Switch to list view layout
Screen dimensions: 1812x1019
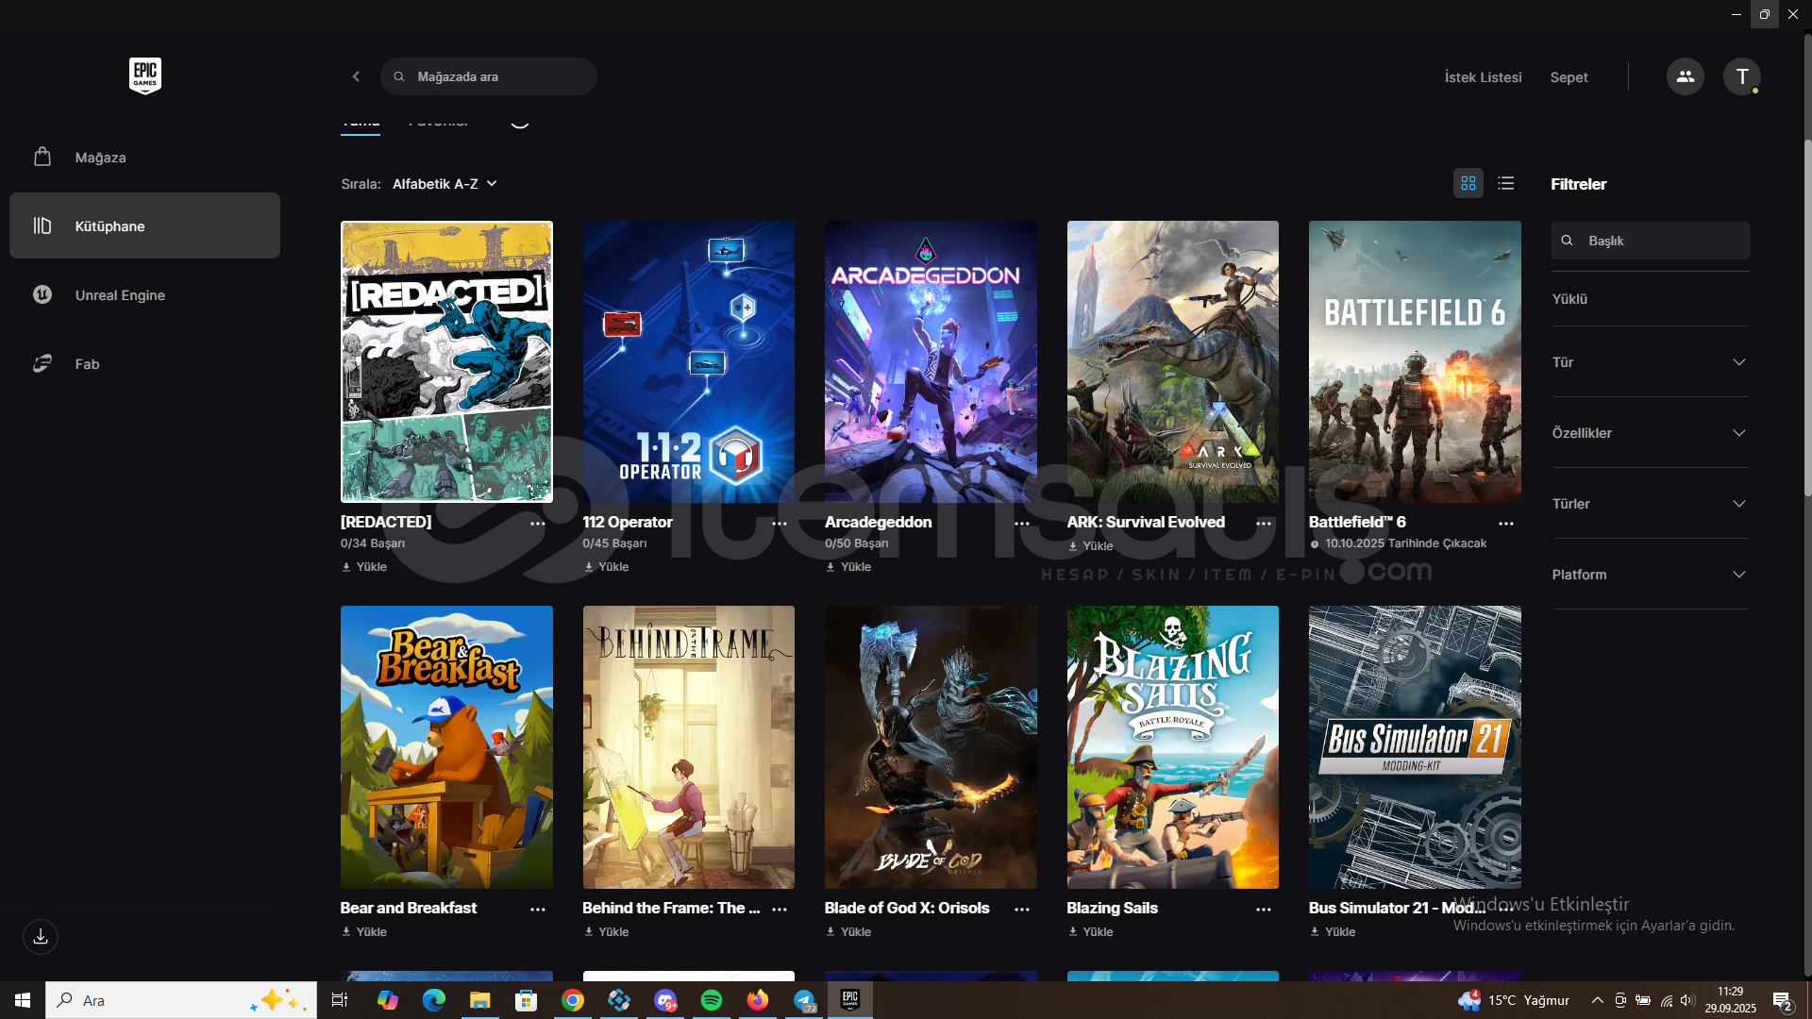[x=1505, y=183]
